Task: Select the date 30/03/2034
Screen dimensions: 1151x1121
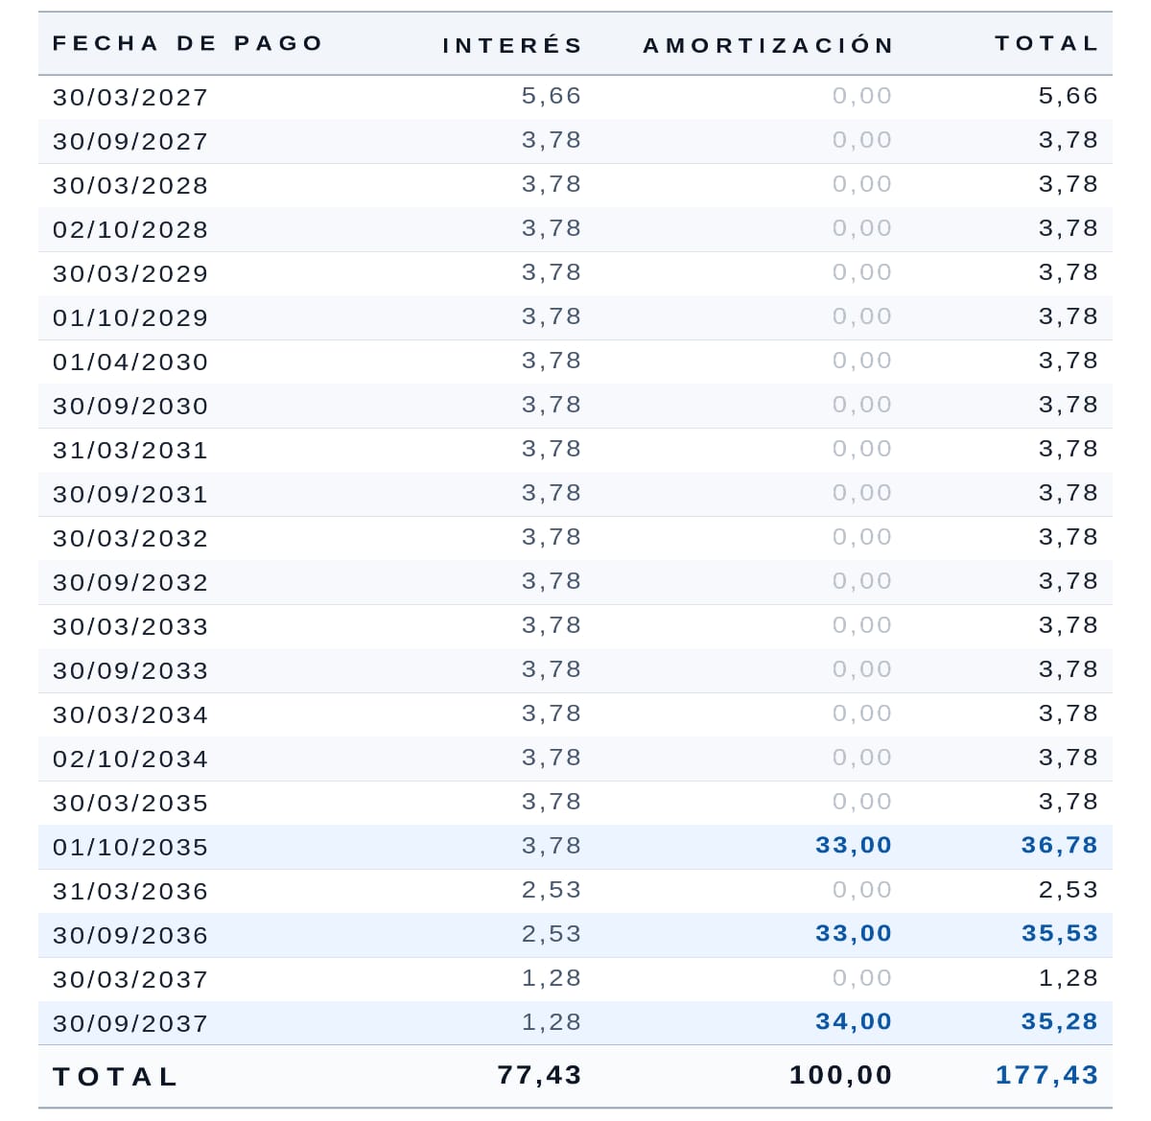Action: pos(130,714)
